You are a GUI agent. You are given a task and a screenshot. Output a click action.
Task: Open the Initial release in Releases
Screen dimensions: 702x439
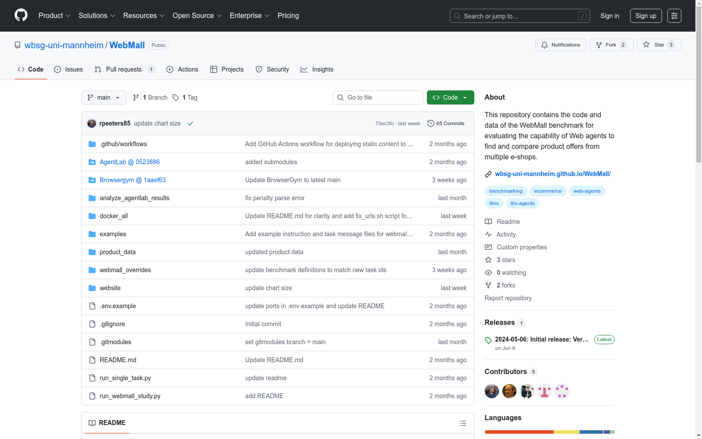[x=542, y=339]
